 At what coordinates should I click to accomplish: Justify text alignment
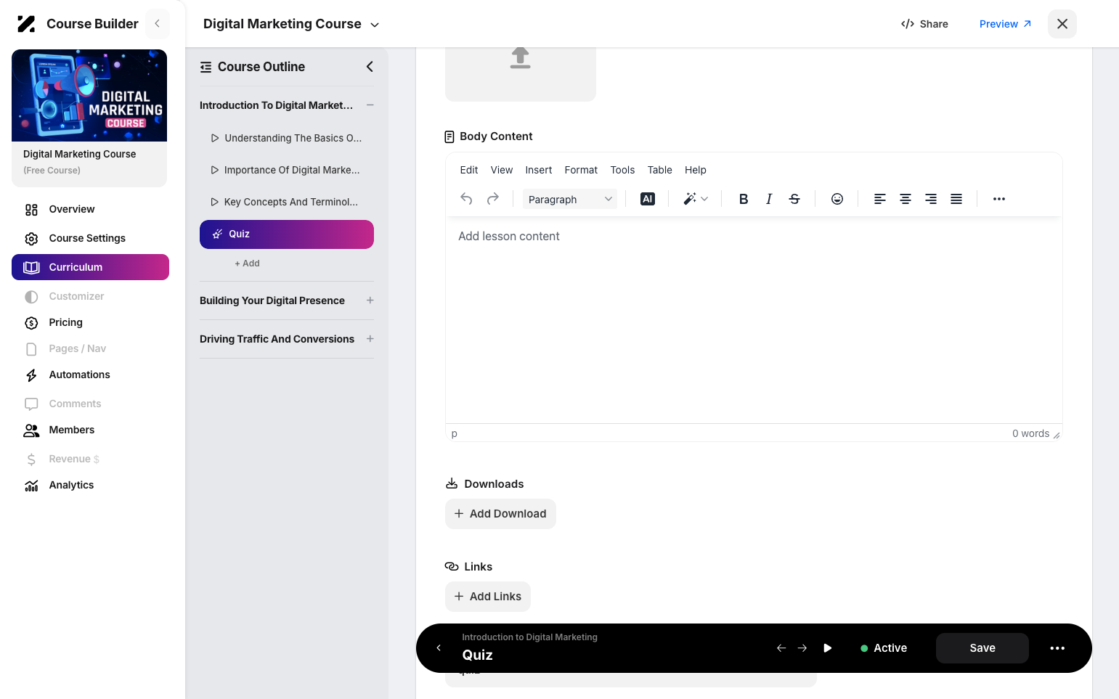(x=956, y=199)
